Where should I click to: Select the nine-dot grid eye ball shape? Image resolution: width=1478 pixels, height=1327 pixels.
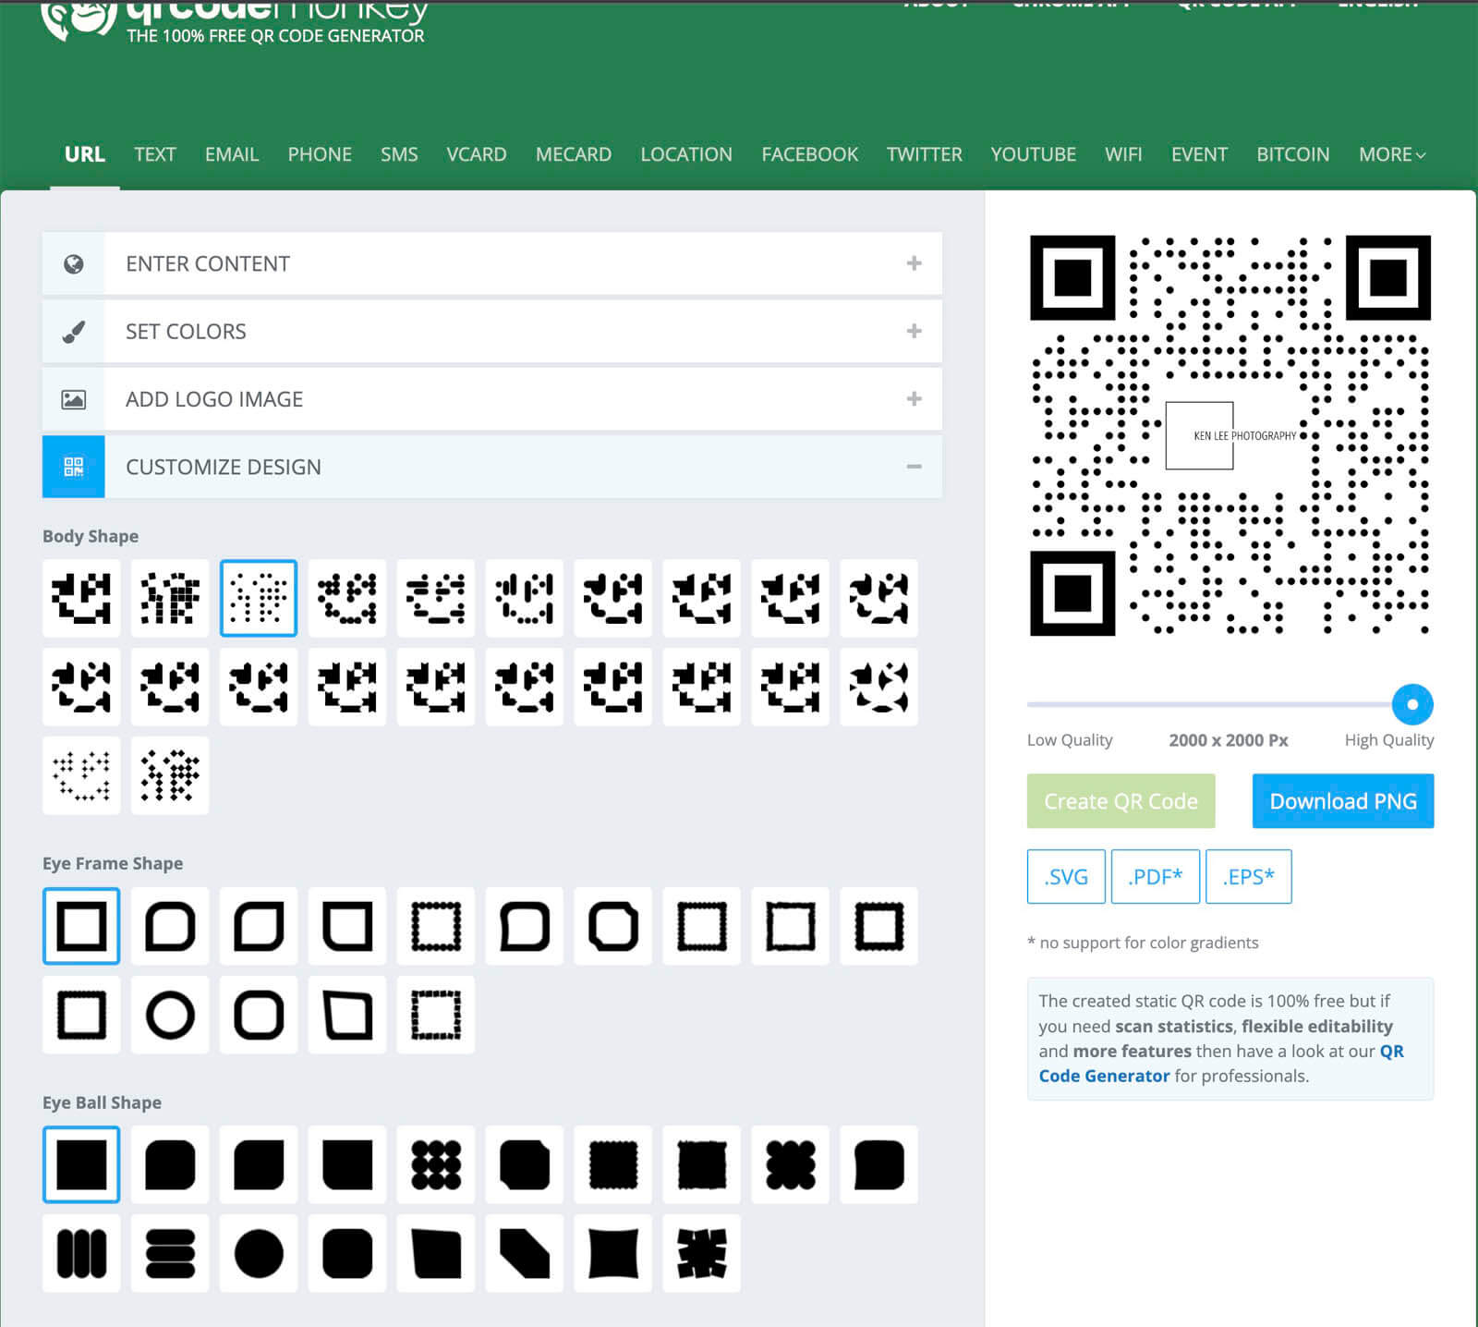click(x=436, y=1164)
